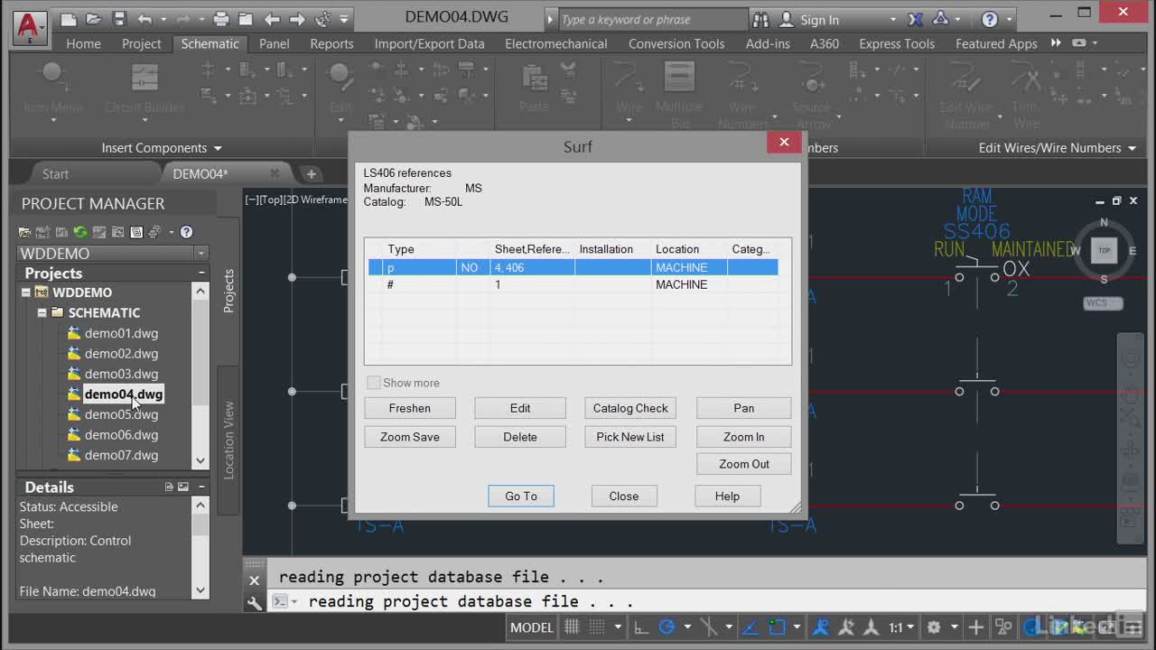1156x650 pixels.
Task: Click the Projects list scroll down arrow
Action: [200, 460]
